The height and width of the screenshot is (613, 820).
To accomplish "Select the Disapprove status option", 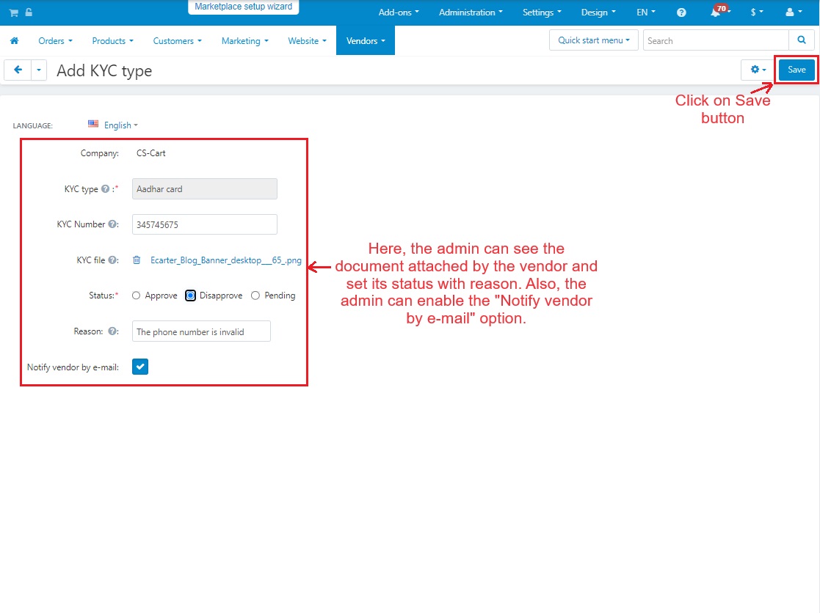I will (x=190, y=296).
